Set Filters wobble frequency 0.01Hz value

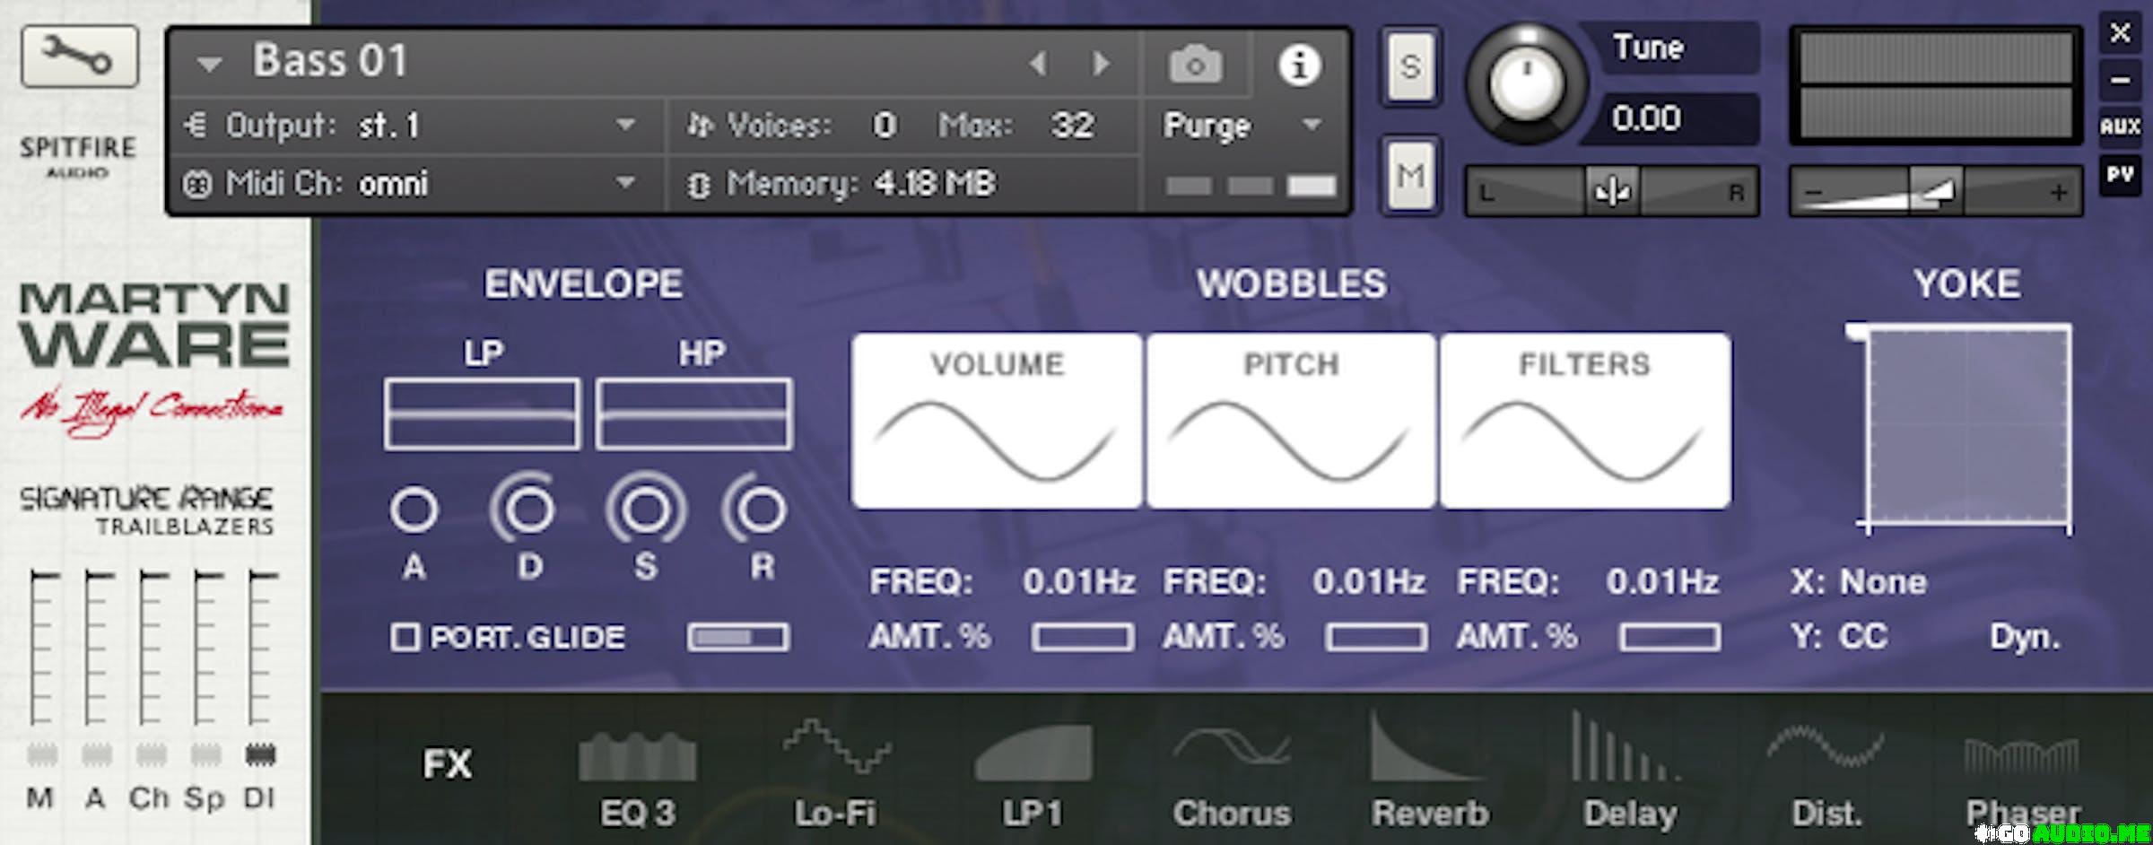coord(1662,582)
